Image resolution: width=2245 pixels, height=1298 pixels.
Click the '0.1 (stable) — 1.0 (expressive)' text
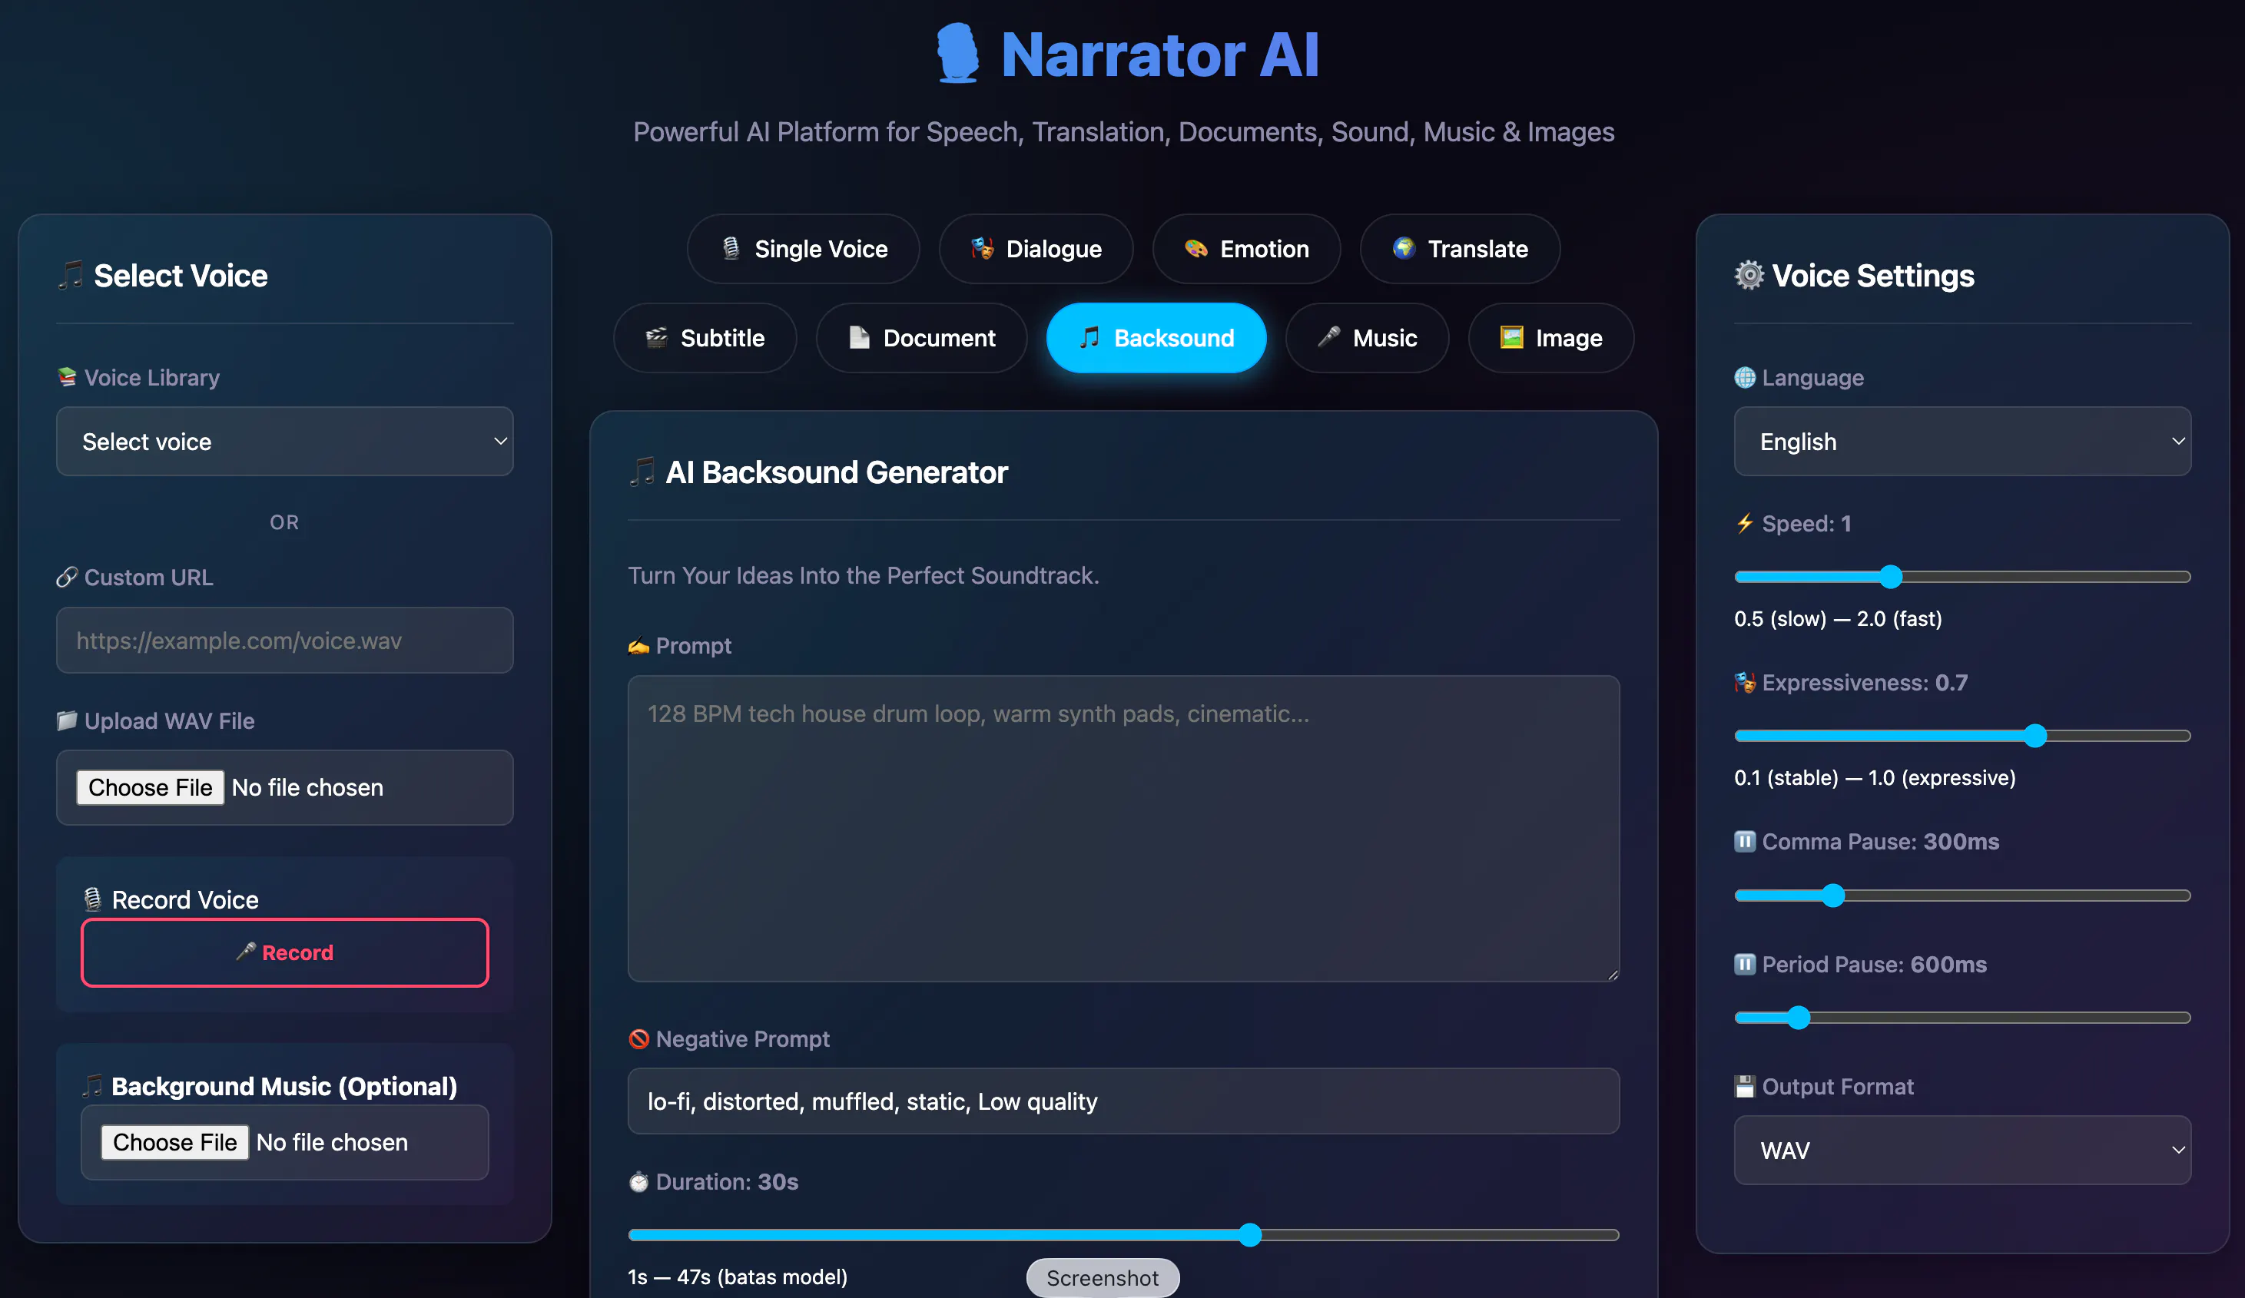click(x=1875, y=778)
